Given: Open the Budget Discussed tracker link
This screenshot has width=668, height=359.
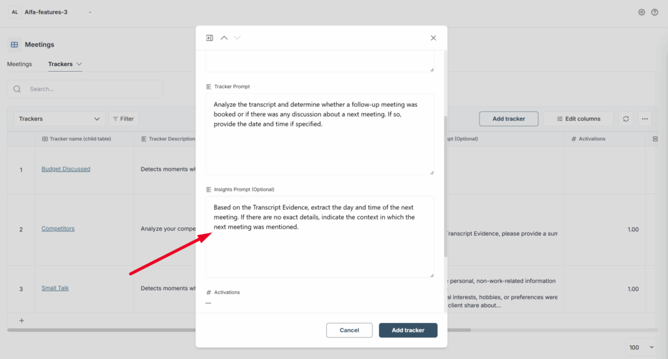Looking at the screenshot, I should (66, 169).
